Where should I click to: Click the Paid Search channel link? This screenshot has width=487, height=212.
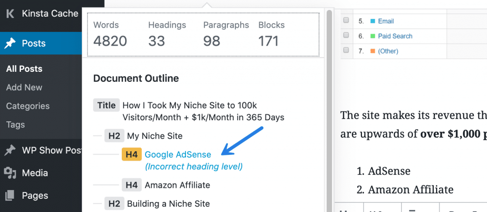(395, 36)
